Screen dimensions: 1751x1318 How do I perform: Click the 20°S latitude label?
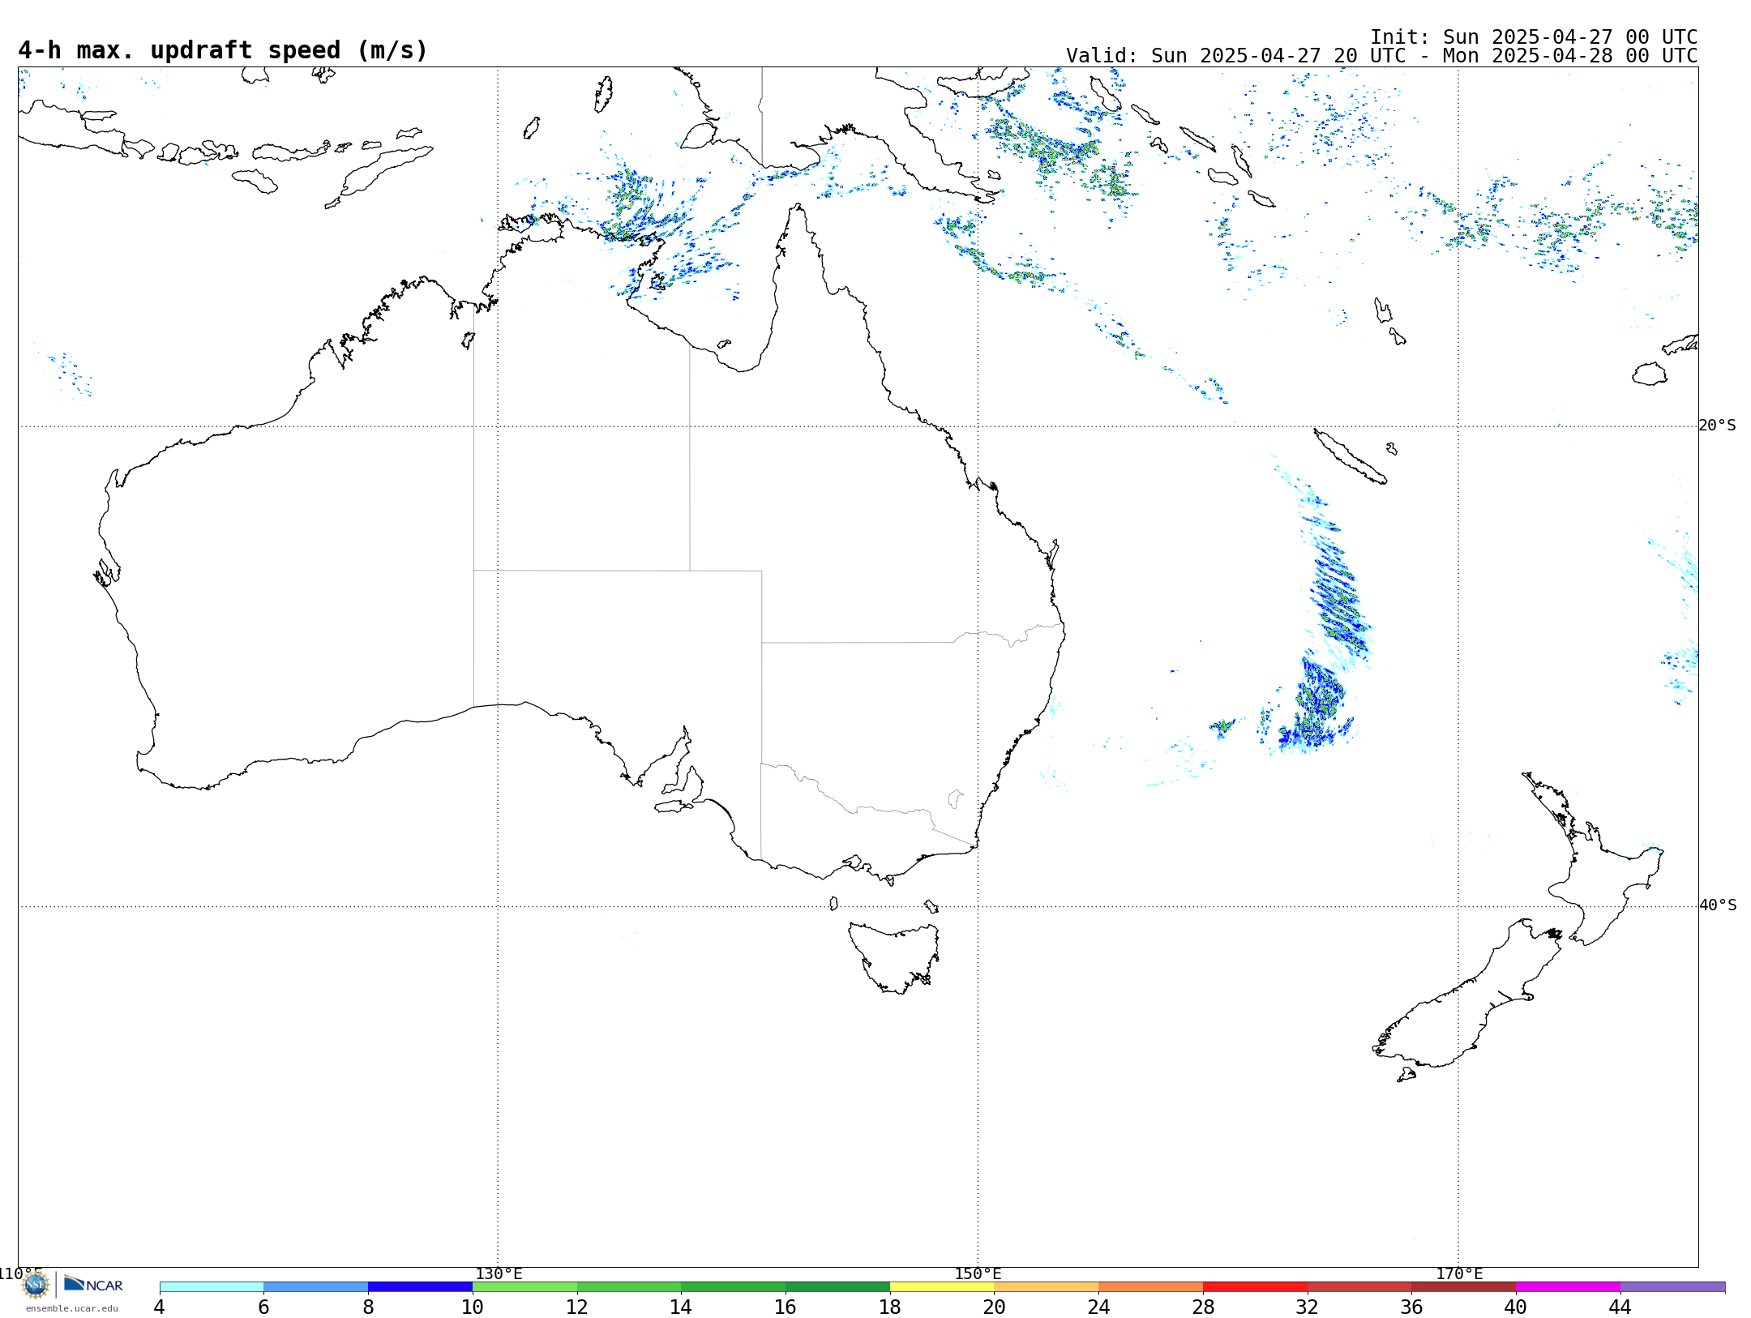tap(1717, 426)
